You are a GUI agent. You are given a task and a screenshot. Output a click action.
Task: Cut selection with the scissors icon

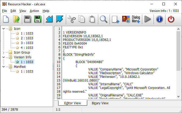pos(71,19)
